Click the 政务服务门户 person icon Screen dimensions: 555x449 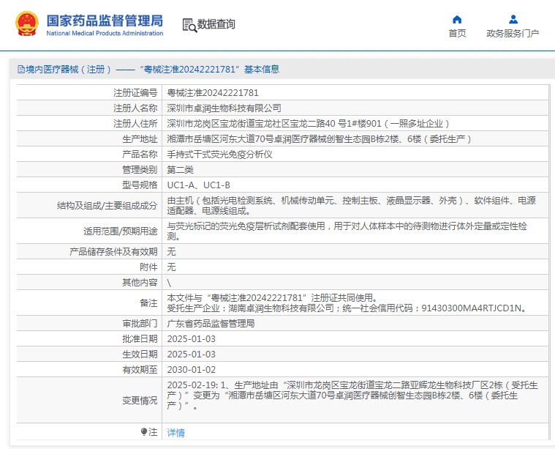[x=513, y=19]
